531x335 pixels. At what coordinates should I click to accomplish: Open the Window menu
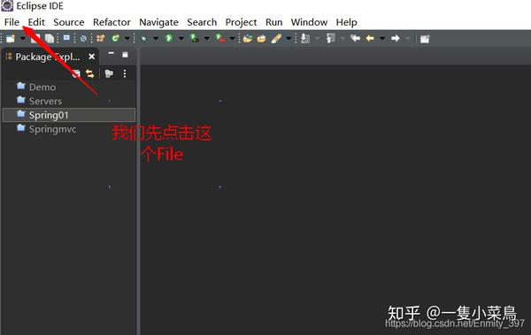pyautogui.click(x=309, y=22)
